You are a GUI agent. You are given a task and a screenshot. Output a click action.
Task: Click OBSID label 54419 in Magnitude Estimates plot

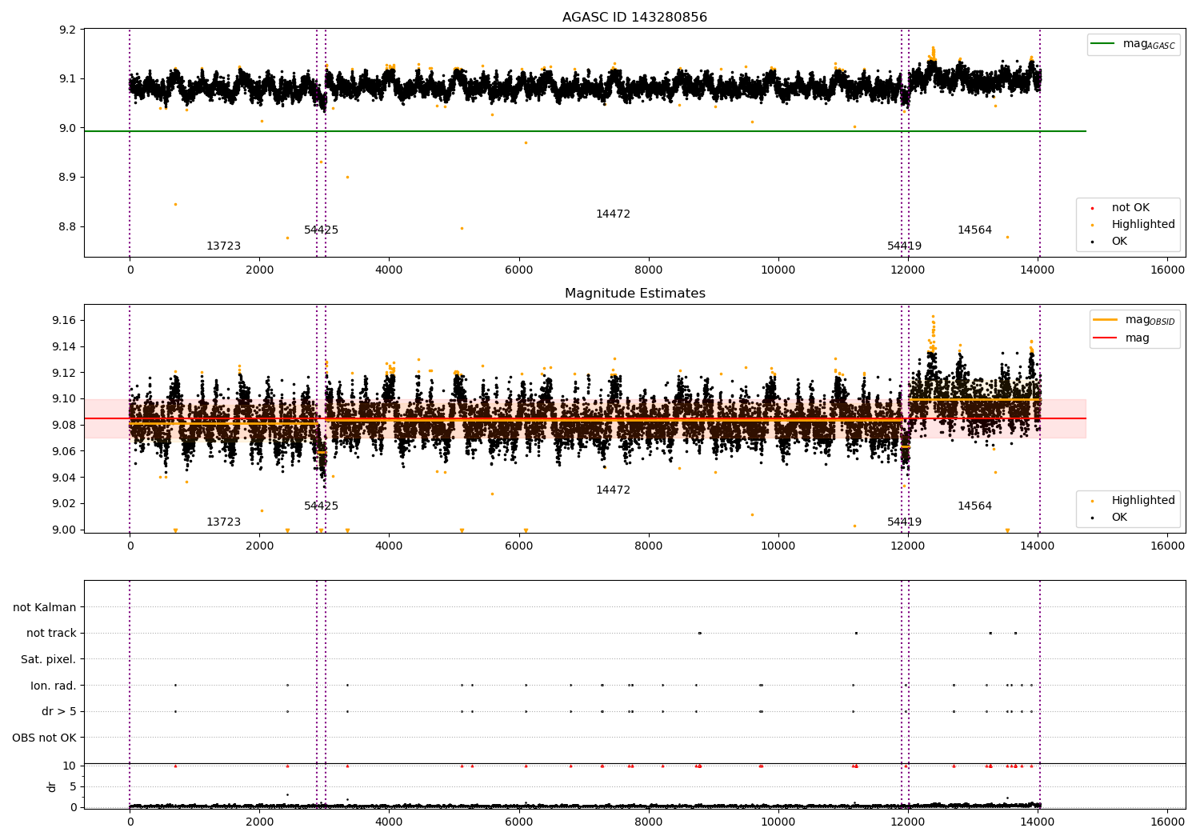pos(904,522)
